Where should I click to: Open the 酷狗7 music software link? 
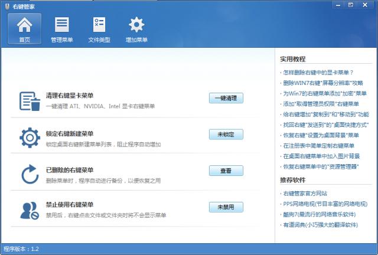319,214
